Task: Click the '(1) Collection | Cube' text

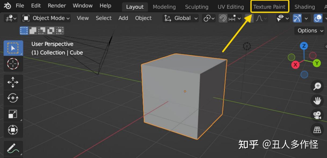Action: [x=57, y=52]
